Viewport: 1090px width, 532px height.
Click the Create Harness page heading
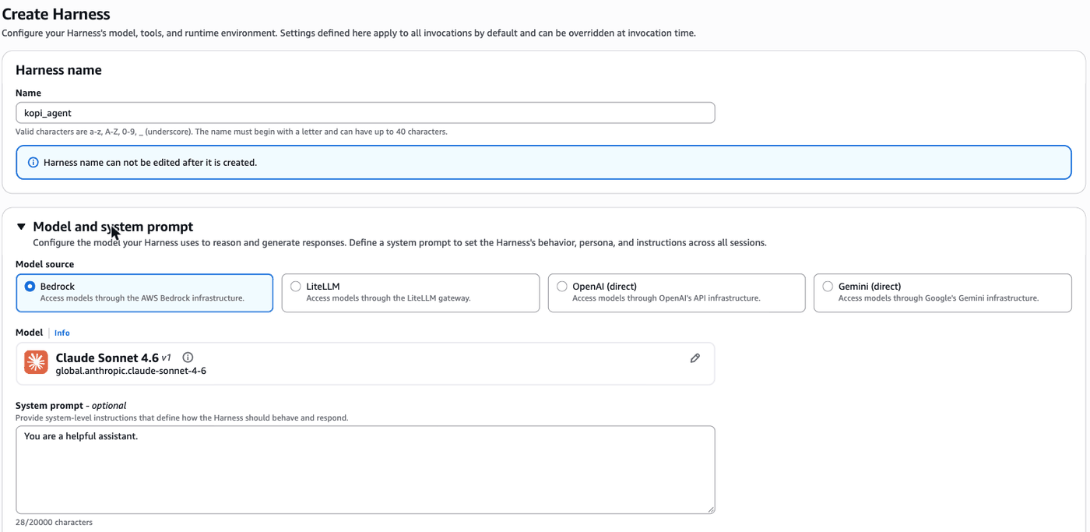56,14
